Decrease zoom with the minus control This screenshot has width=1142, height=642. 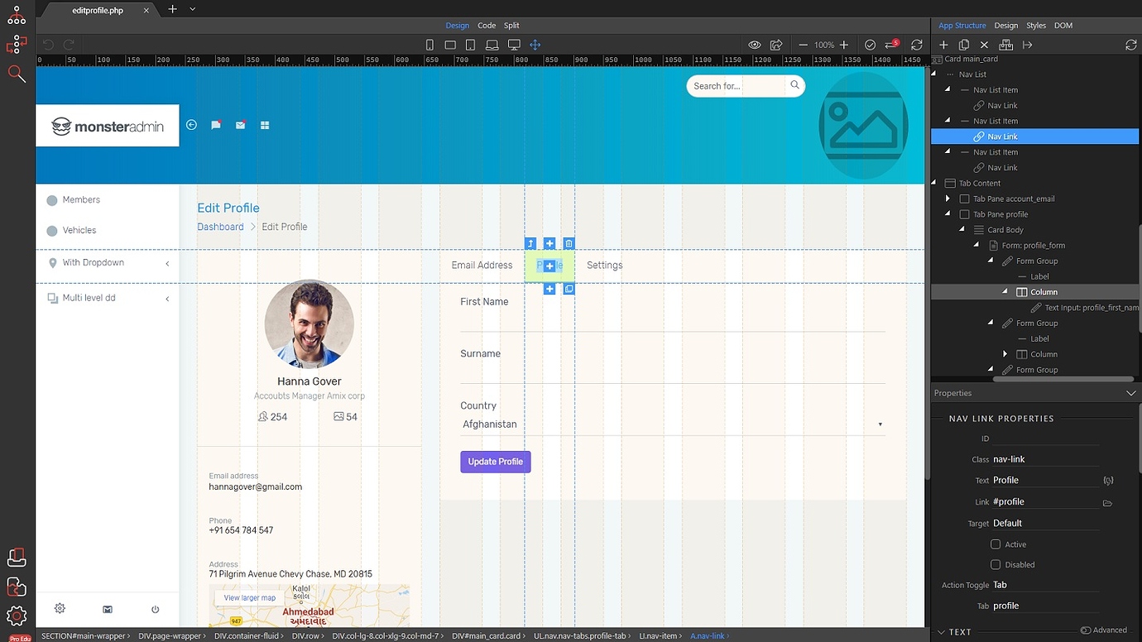(804, 45)
